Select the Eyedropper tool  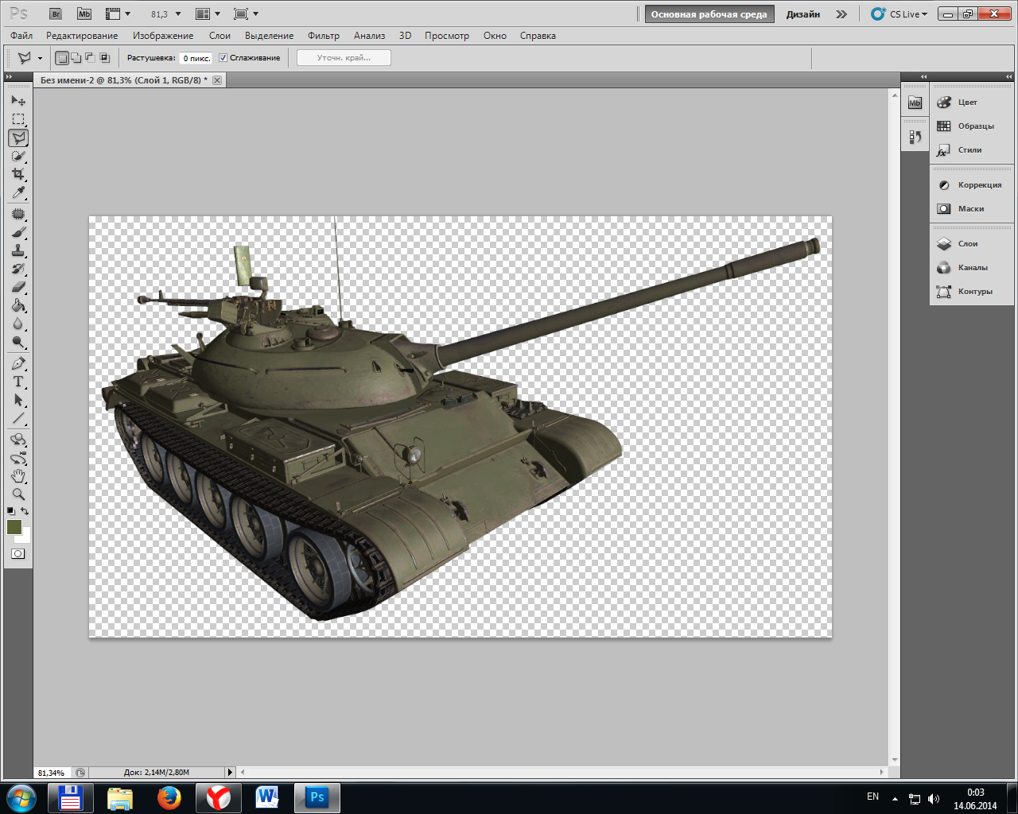pos(18,192)
